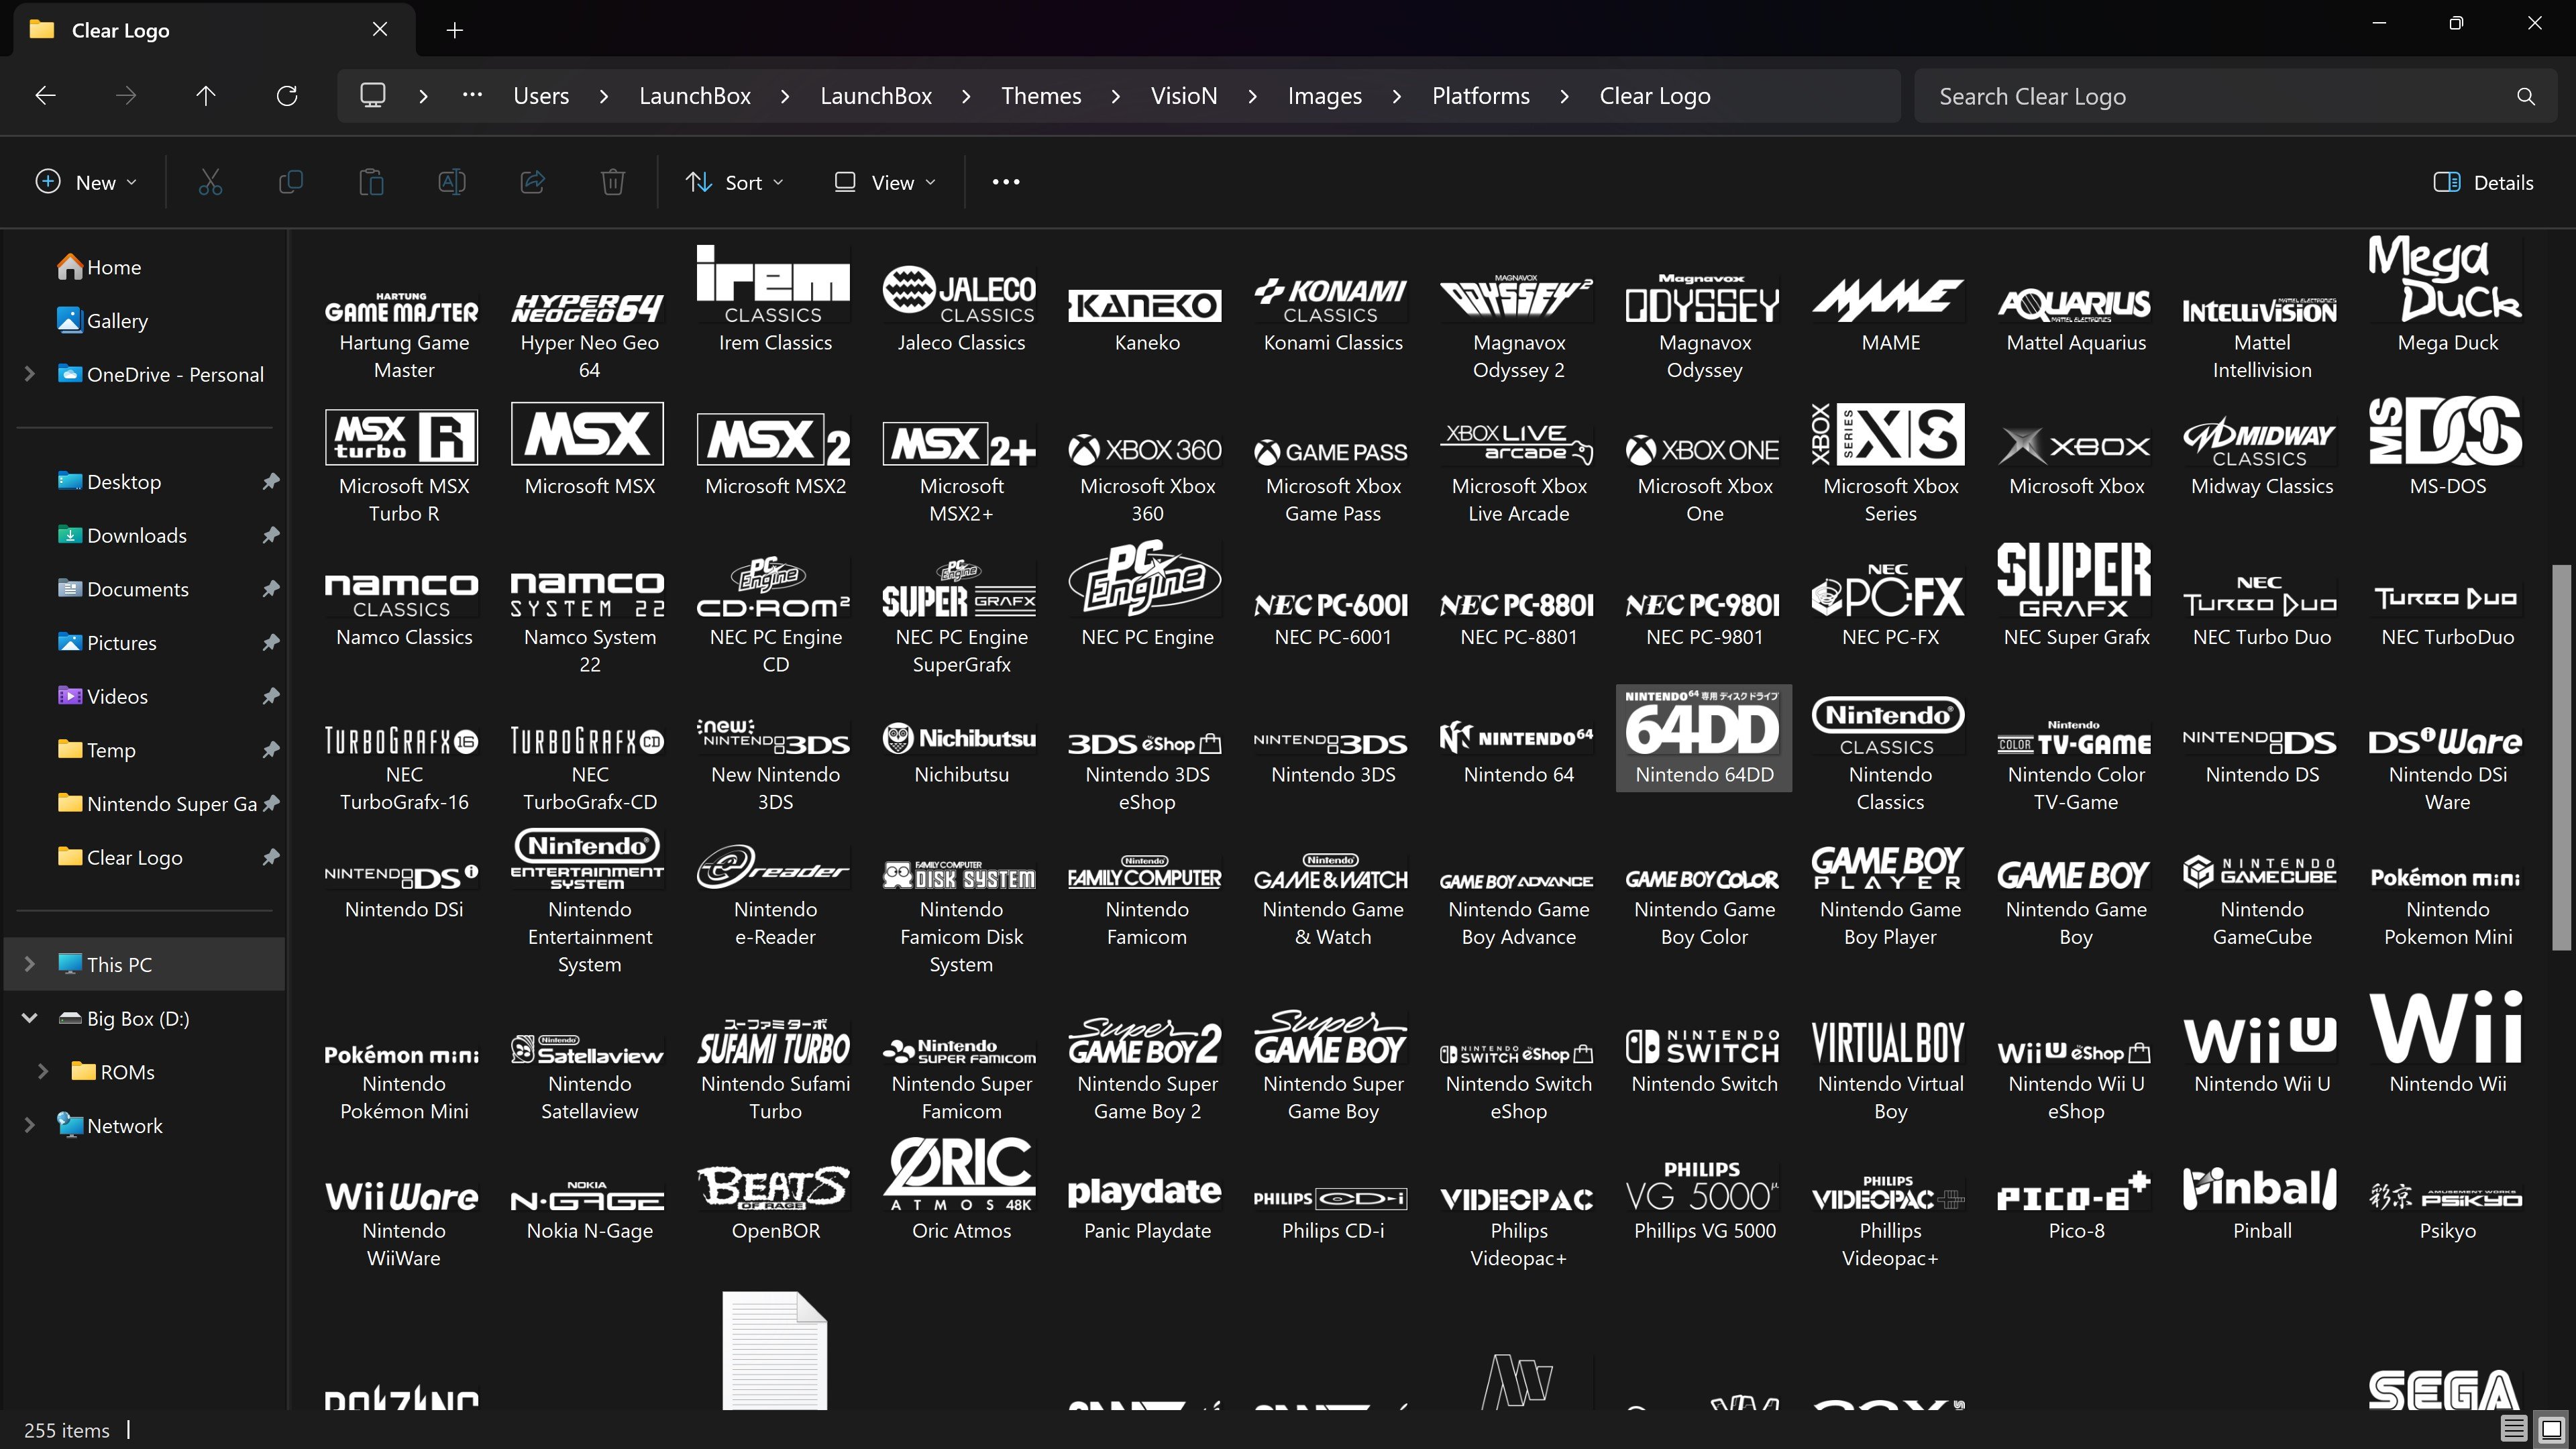Navigate to Users breadcrumb
The height and width of the screenshot is (1449, 2576).
pyautogui.click(x=541, y=96)
